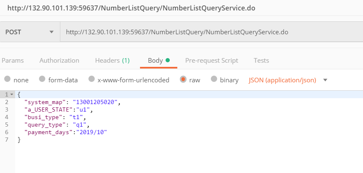The width and height of the screenshot is (363, 173).
Task: Go to the Tests tab
Action: pyautogui.click(x=261, y=61)
